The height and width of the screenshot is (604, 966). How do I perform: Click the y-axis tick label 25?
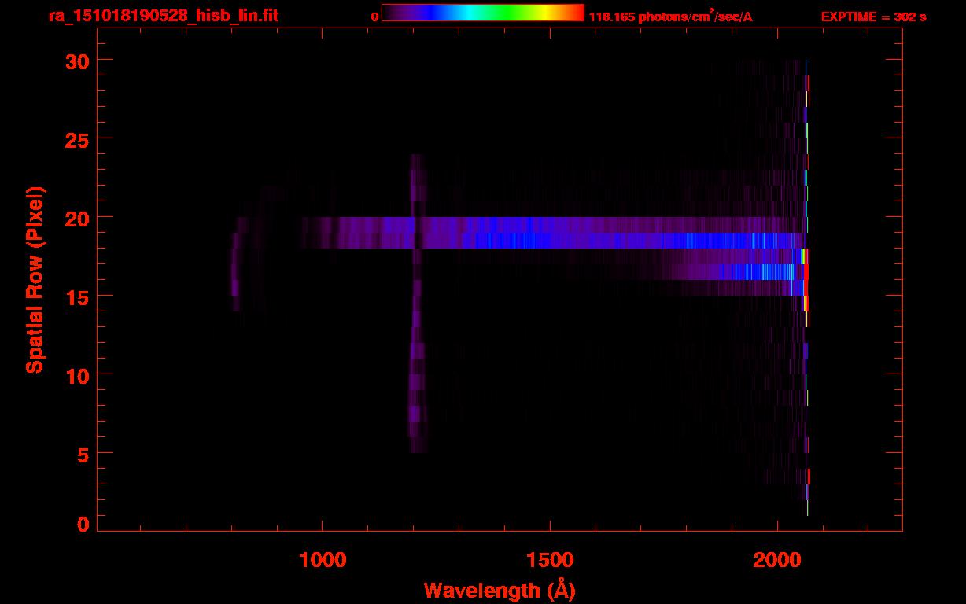tap(77, 139)
